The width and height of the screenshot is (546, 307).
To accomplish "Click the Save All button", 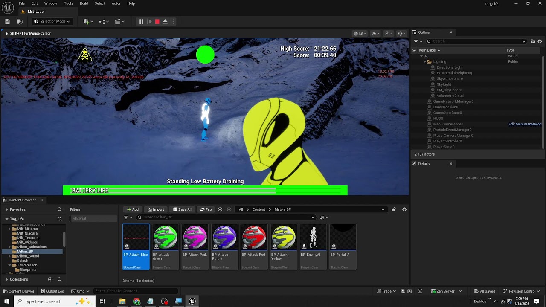I will 182,209.
